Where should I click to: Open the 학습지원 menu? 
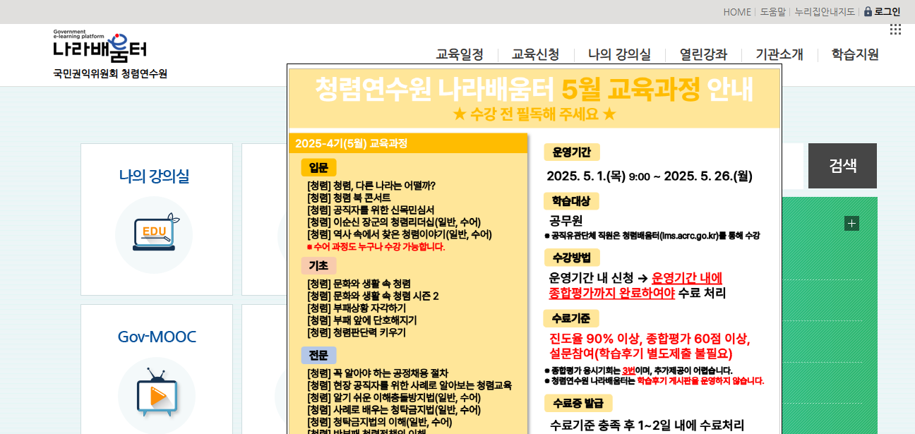click(x=856, y=54)
